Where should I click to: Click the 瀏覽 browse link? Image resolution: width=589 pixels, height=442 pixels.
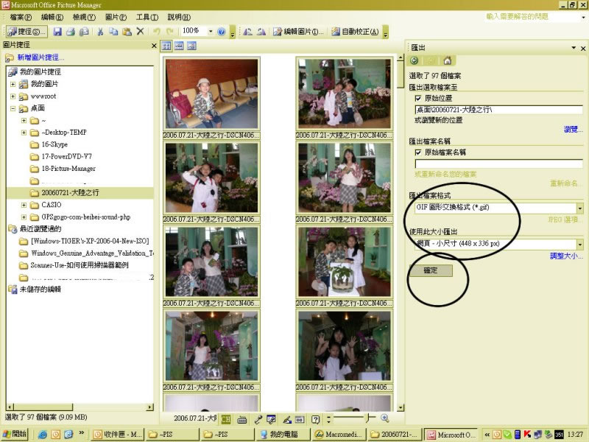pyautogui.click(x=573, y=130)
